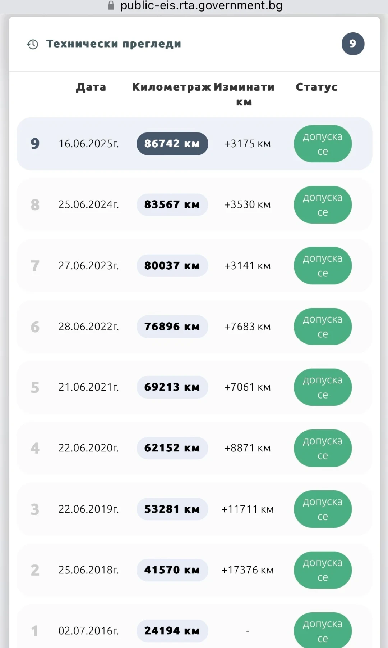
Task: Click the допуска се status for 28.06.2022г.
Action: [x=322, y=327]
